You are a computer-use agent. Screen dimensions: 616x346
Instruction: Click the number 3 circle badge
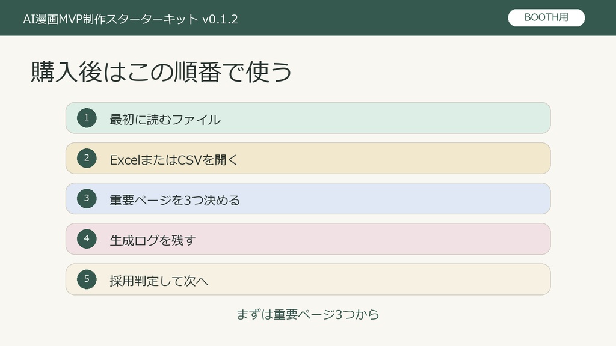[x=87, y=198]
